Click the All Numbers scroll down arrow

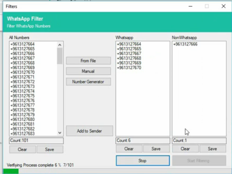(60, 133)
